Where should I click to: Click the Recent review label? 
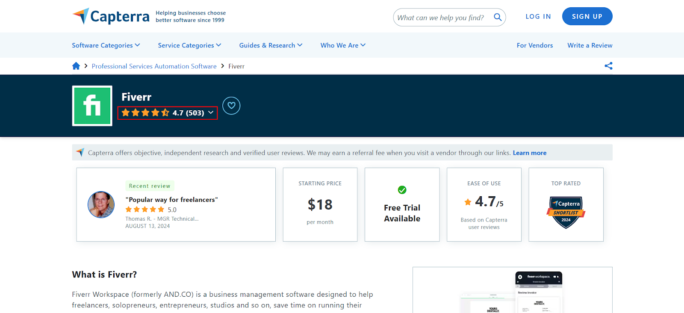point(150,186)
